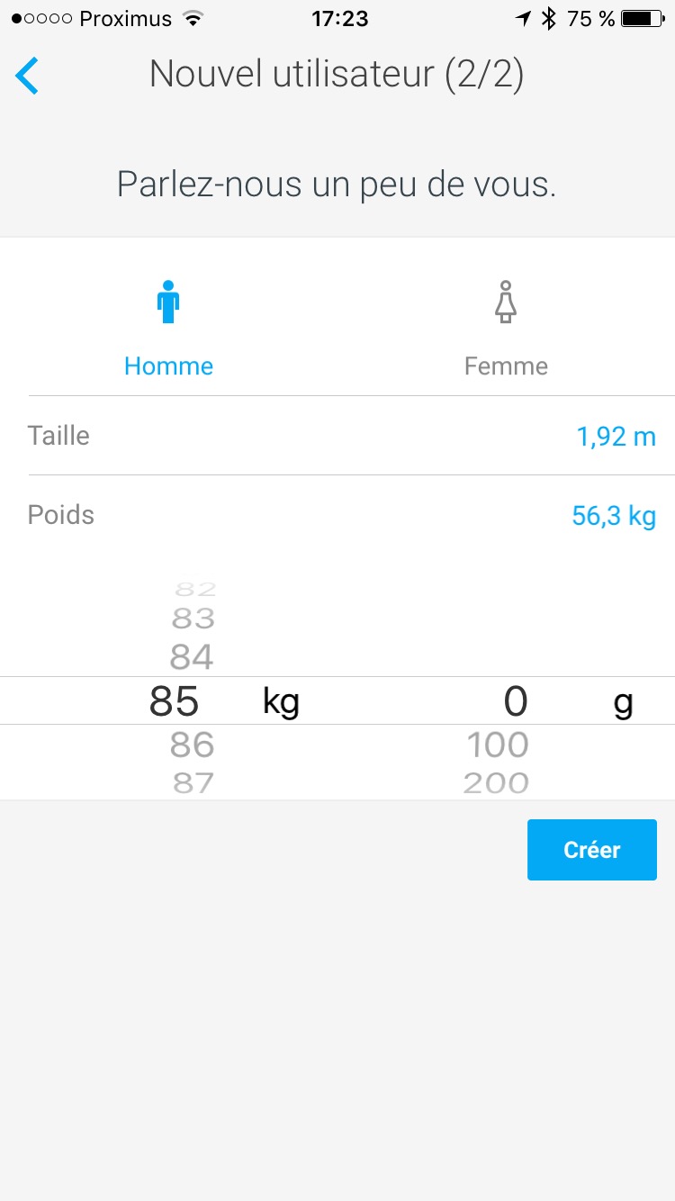Viewport: 675px width, 1201px height.
Task: Tap the Wi-Fi signal icon
Action: click(x=192, y=19)
